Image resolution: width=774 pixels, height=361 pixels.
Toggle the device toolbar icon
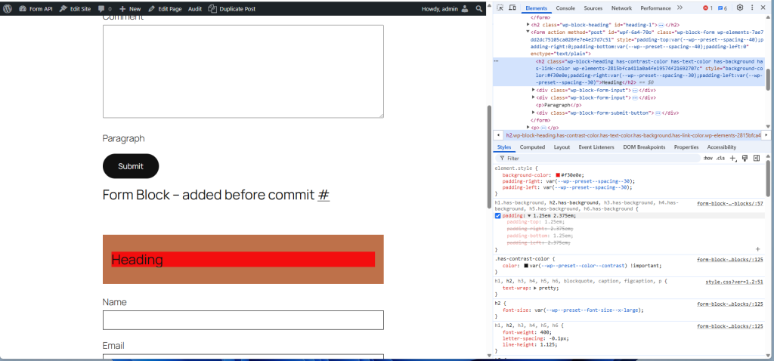click(512, 8)
